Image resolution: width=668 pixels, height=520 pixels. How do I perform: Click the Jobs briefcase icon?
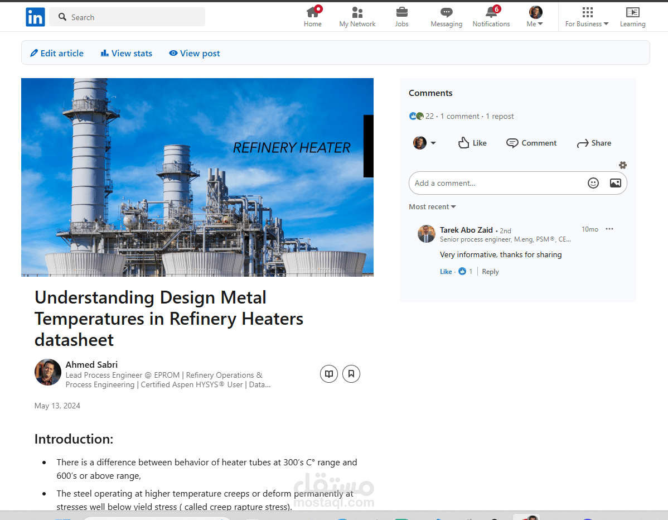click(401, 12)
